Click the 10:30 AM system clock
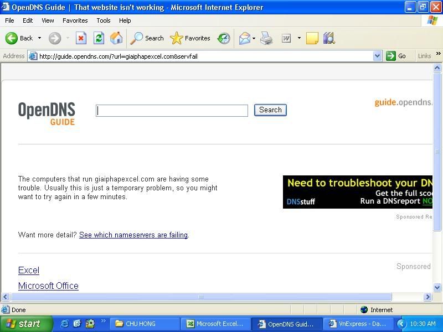This screenshot has height=332, width=443. point(423,324)
